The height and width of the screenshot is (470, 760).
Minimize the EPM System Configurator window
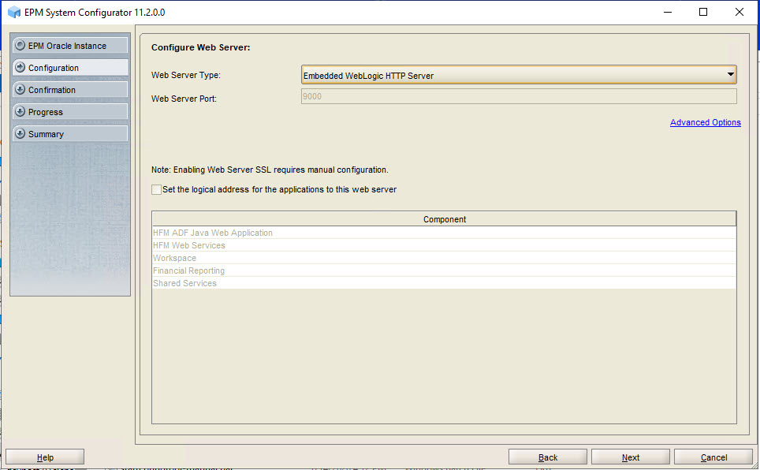pyautogui.click(x=668, y=12)
